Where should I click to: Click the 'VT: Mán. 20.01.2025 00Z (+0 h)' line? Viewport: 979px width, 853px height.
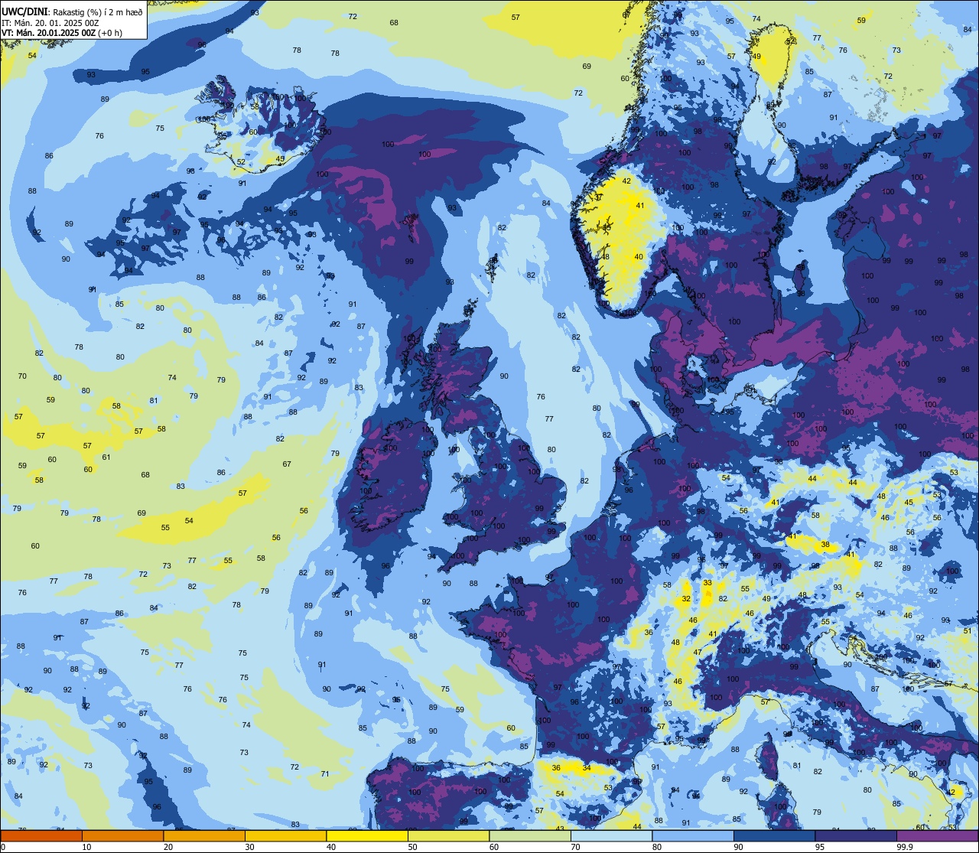pos(62,32)
